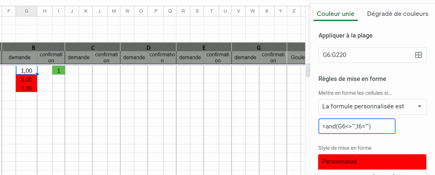Switch to the Couleur unie tab
The image size is (435, 175).
335,14
